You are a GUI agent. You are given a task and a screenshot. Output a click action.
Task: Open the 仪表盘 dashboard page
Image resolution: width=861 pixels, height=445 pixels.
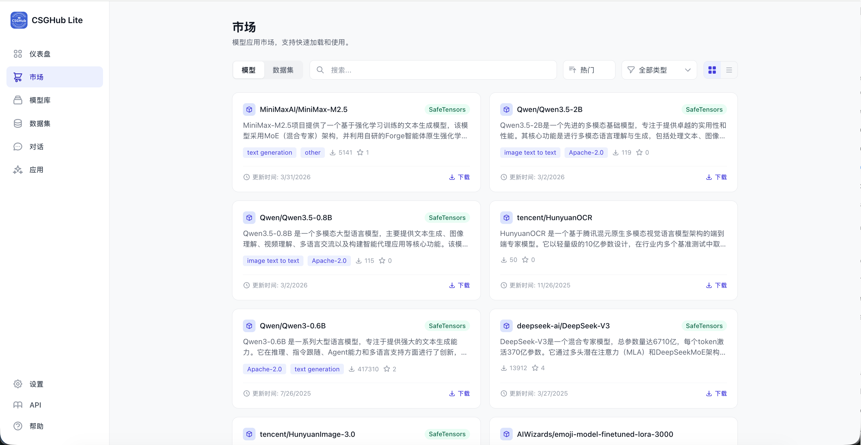(x=55, y=54)
